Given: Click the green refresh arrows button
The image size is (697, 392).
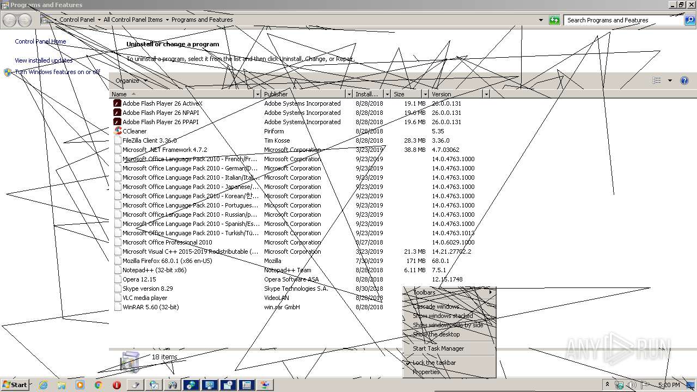Looking at the screenshot, I should pos(554,20).
